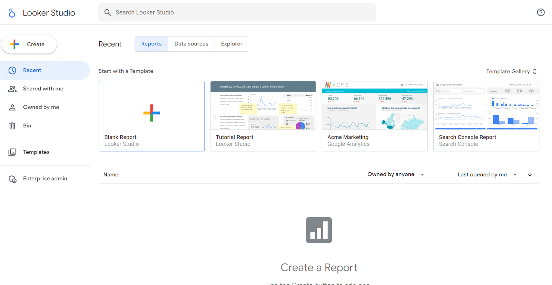Open the Owned by anyone dropdown
Screen dimensions: 552x285
coord(396,174)
